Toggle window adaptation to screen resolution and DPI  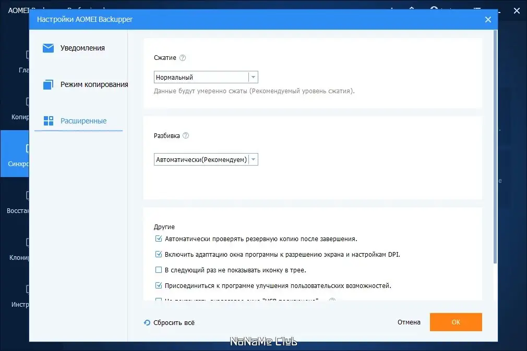point(159,254)
